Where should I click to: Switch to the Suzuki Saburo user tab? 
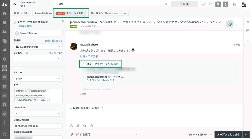pyautogui.click(x=43, y=13)
